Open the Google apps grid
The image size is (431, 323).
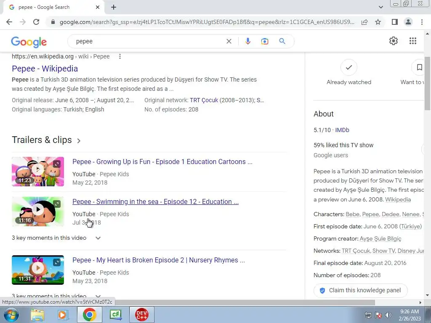pyautogui.click(x=412, y=41)
